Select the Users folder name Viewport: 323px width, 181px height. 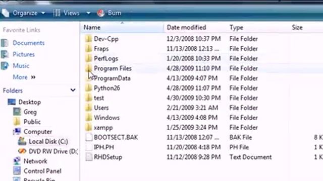[101, 108]
